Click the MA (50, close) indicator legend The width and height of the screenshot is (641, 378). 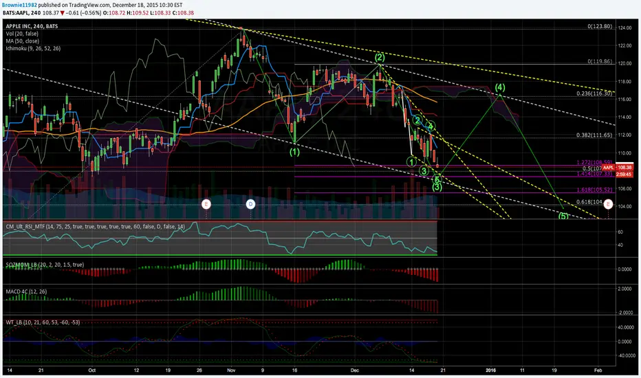pyautogui.click(x=23, y=41)
